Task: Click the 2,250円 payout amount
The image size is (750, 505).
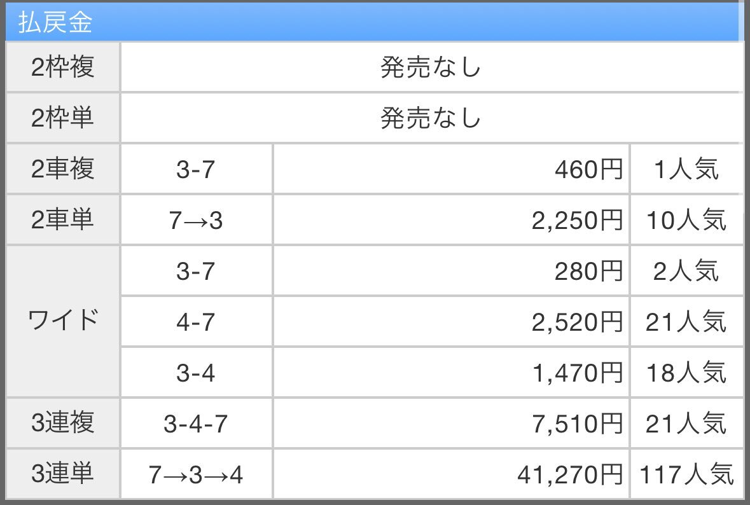Action: [578, 221]
